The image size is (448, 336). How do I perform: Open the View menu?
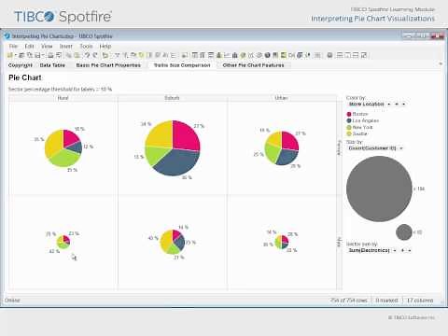click(47, 46)
